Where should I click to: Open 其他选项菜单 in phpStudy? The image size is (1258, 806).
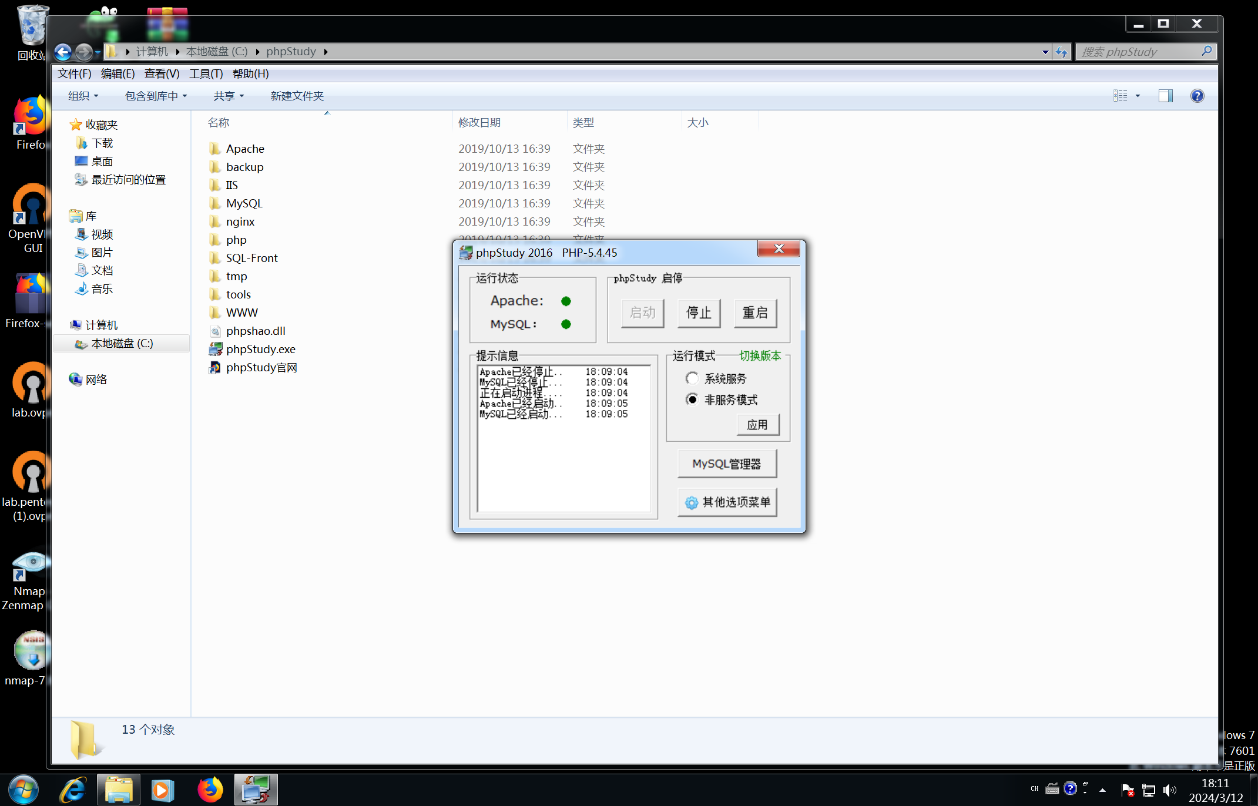tap(727, 502)
